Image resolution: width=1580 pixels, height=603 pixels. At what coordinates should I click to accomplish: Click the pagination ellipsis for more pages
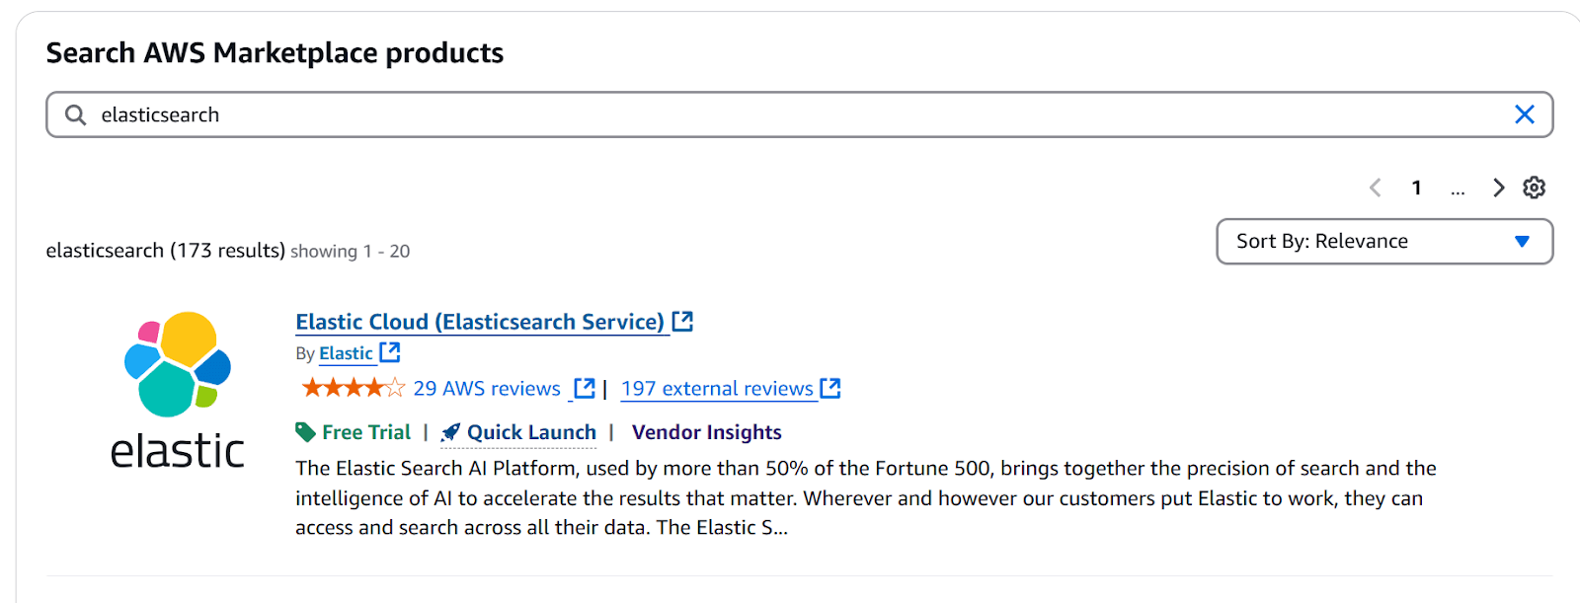coord(1458,188)
